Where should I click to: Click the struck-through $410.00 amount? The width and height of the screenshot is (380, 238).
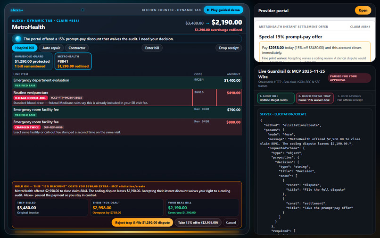coord(233,93)
